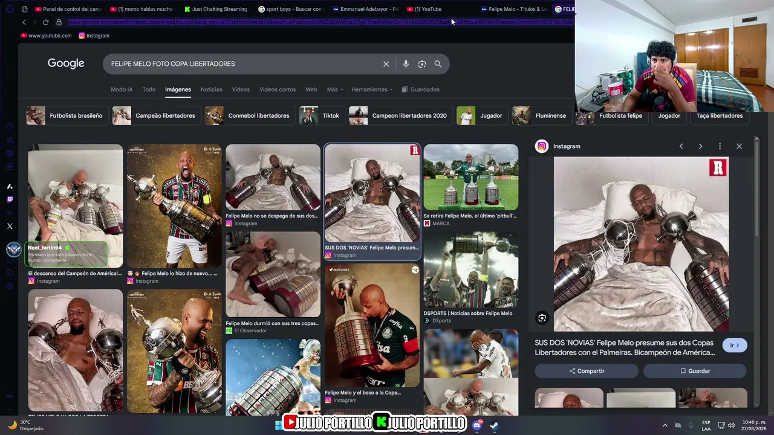Click inside the Google search input field
The width and height of the screenshot is (774, 435).
coord(242,64)
